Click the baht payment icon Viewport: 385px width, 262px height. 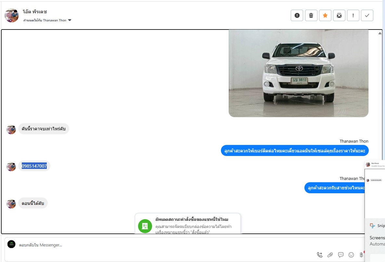pos(361,255)
